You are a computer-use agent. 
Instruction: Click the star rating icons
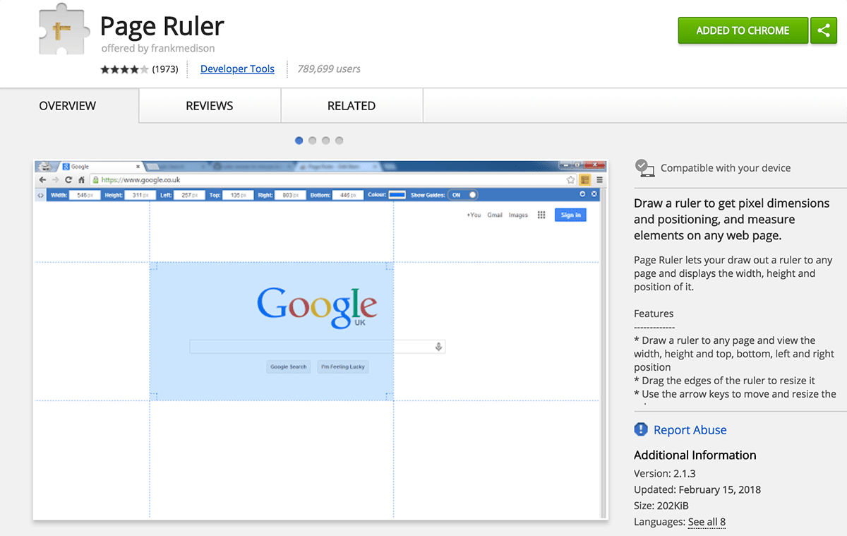124,69
